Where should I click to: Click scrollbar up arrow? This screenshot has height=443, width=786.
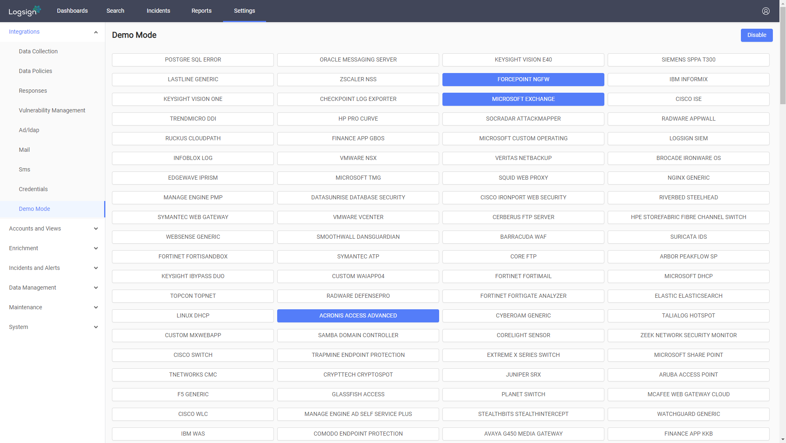[x=783, y=3]
